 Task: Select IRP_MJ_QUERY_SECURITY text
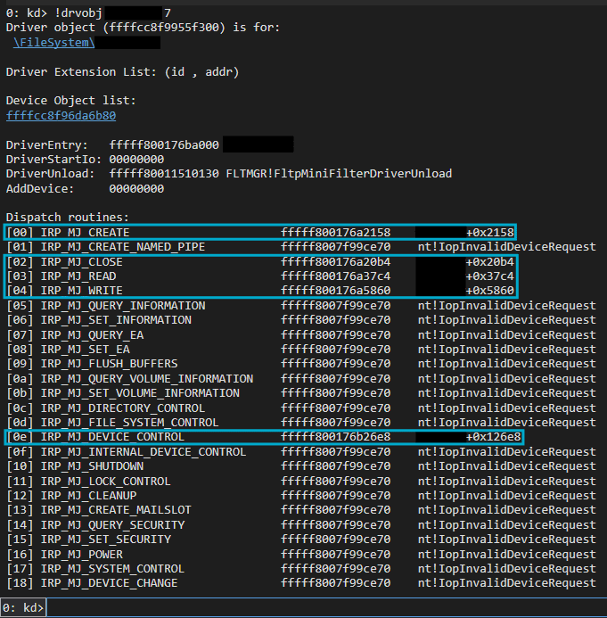click(x=112, y=525)
